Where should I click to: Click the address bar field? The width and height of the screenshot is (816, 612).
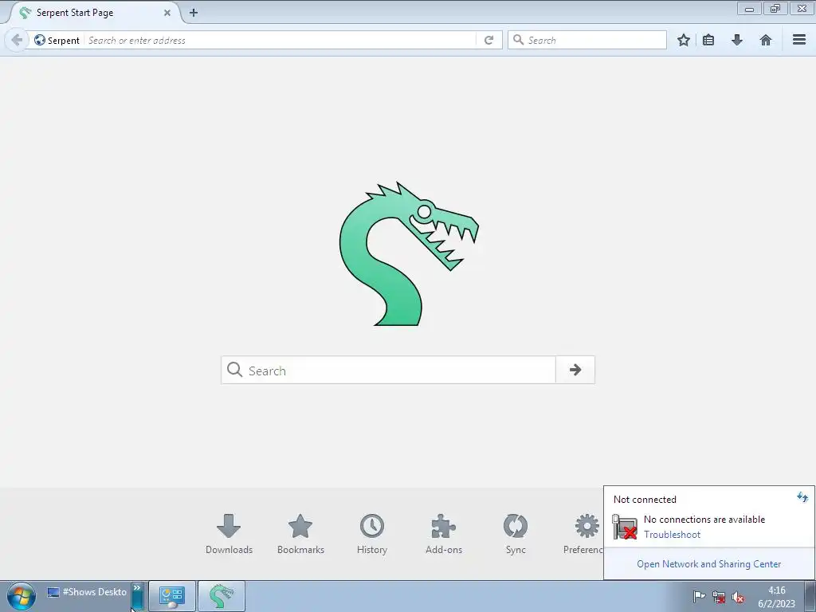(281, 40)
